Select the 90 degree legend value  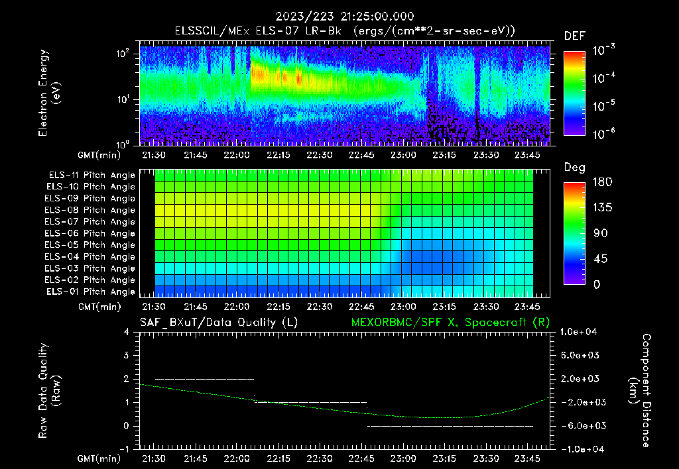click(601, 233)
